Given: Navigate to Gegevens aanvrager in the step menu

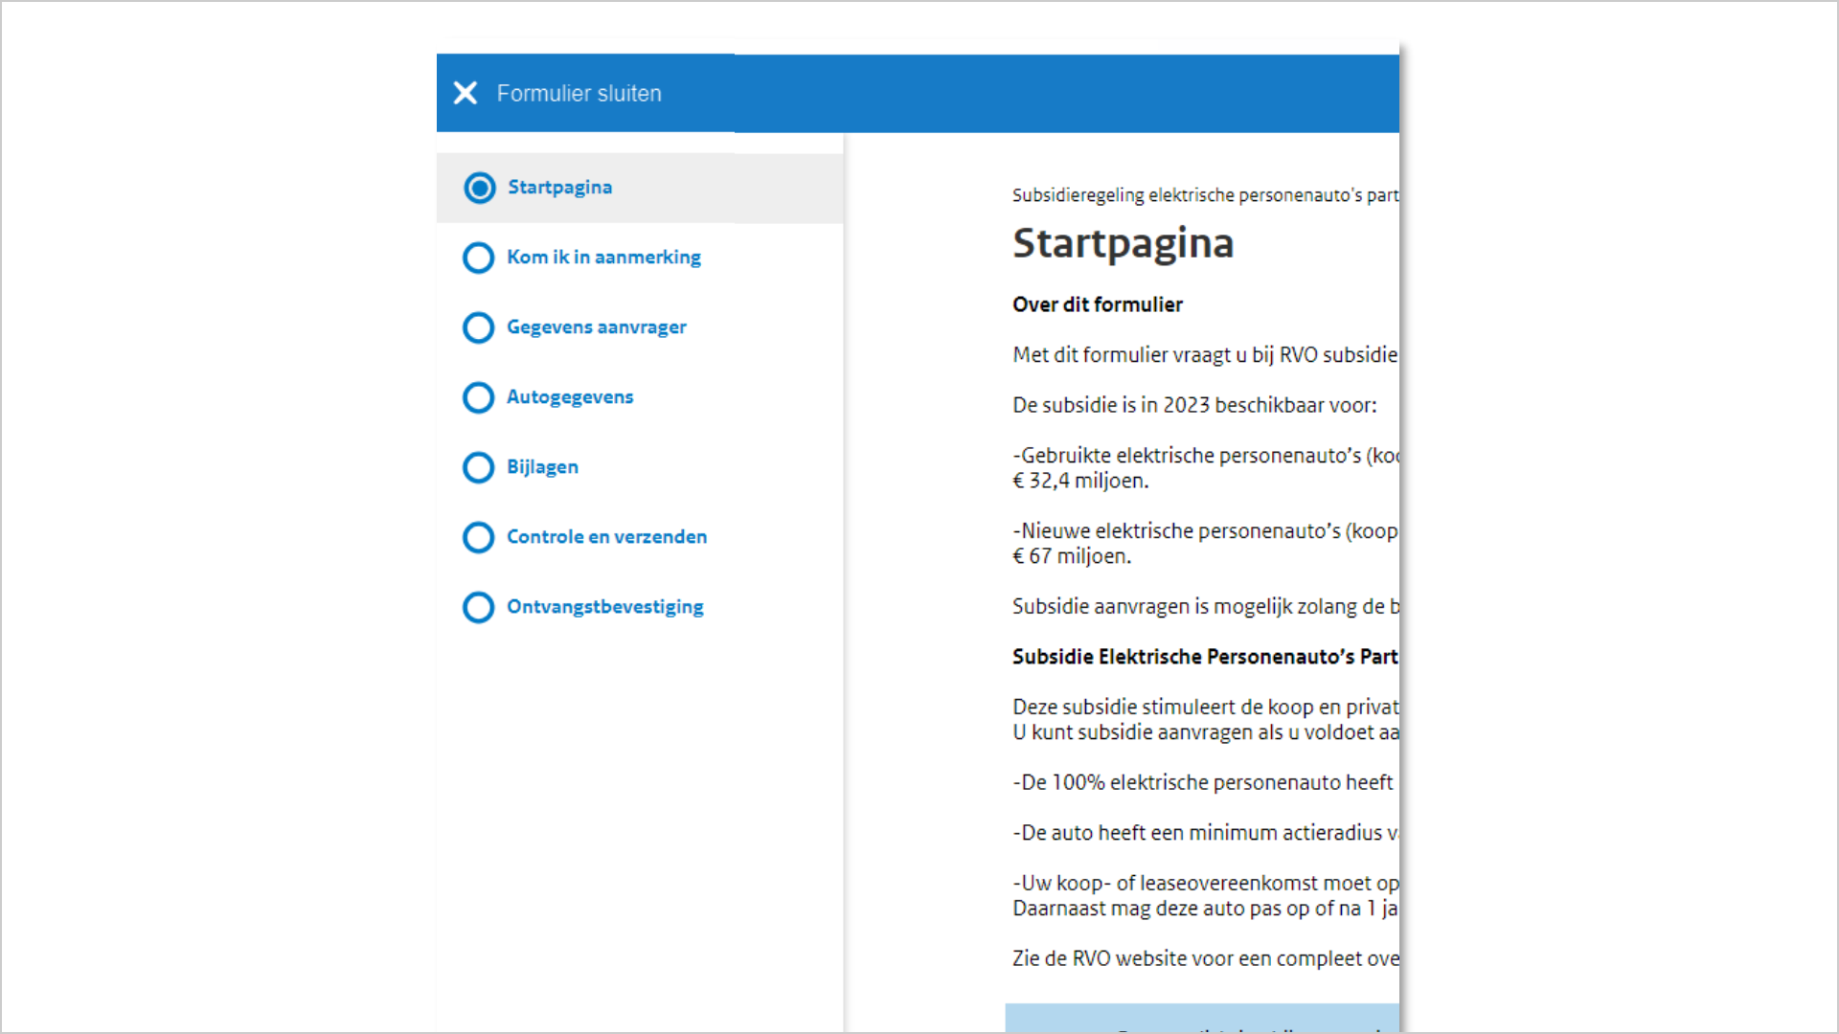Looking at the screenshot, I should (x=596, y=327).
